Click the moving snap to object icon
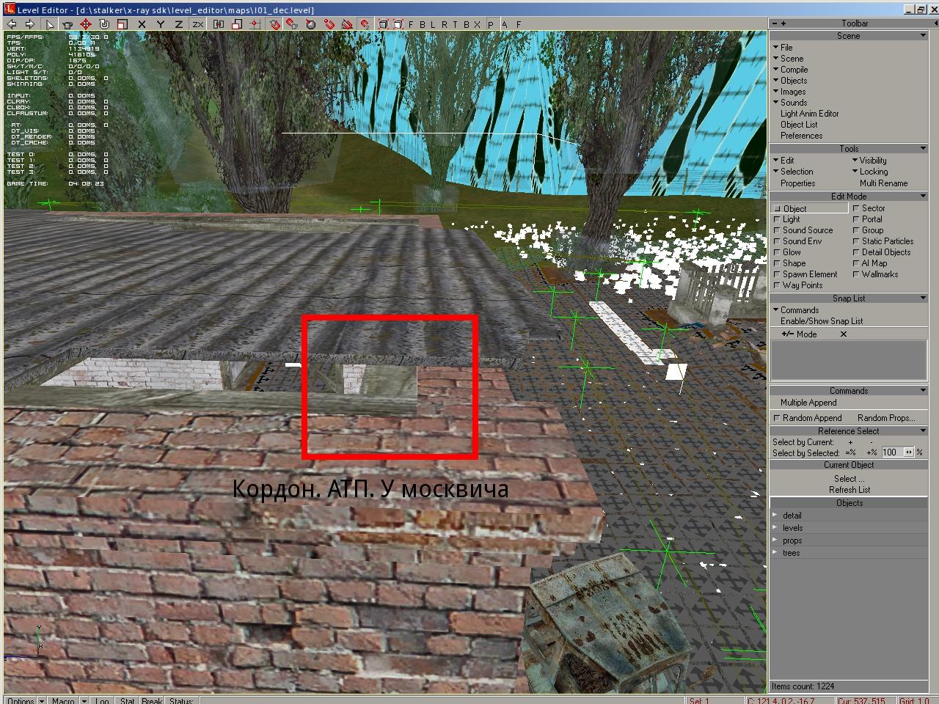The height and width of the screenshot is (704, 939). [x=293, y=24]
